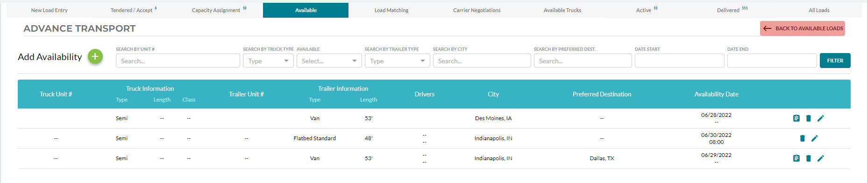867x183 pixels.
Task: Expand the Search by Truck Type dropdown
Action: click(268, 61)
